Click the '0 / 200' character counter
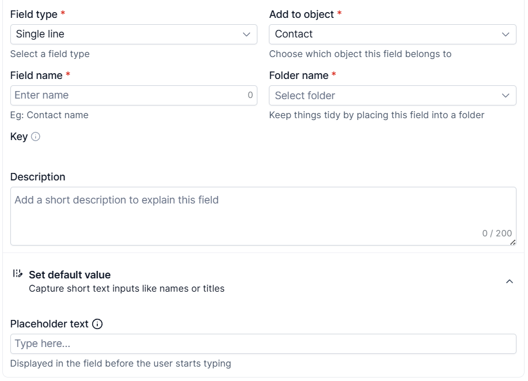The width and height of the screenshot is (528, 381). [497, 233]
